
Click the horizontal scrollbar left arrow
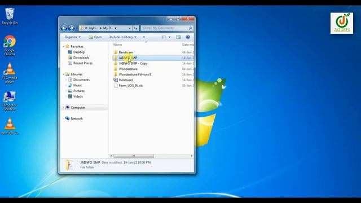pos(111,156)
